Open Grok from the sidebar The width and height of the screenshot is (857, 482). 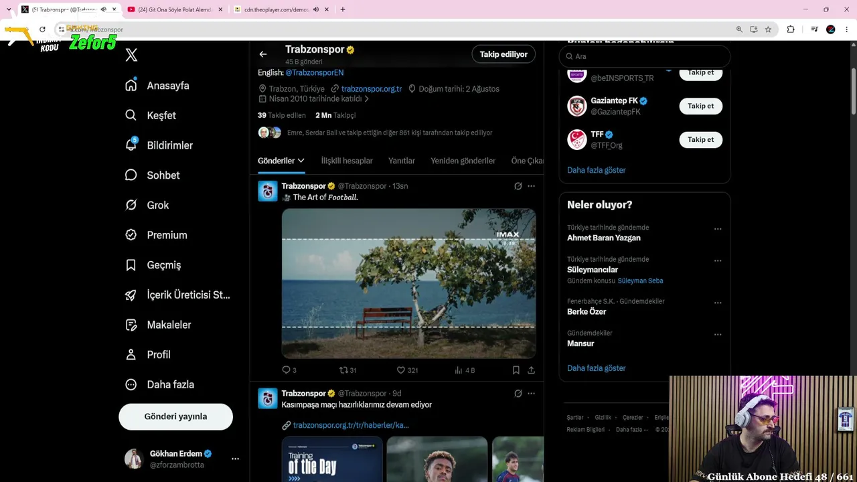147,205
